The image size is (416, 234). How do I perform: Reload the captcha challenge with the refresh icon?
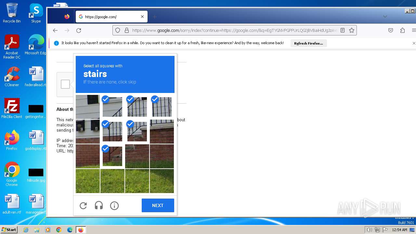tap(83, 205)
